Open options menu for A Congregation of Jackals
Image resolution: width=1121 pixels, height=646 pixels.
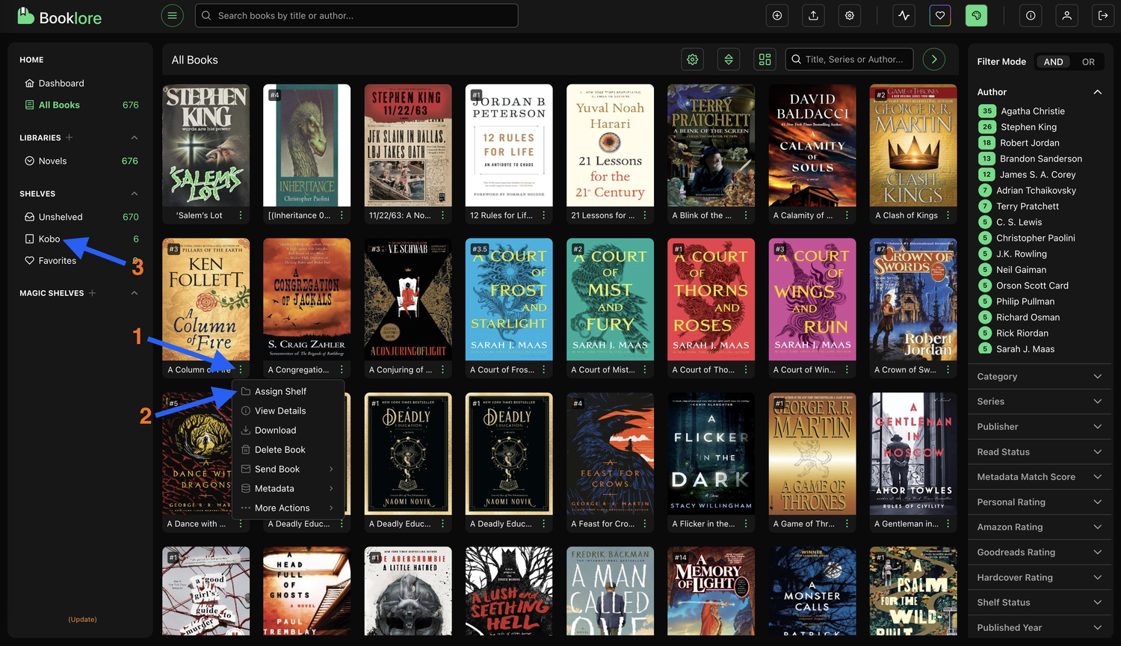(342, 369)
